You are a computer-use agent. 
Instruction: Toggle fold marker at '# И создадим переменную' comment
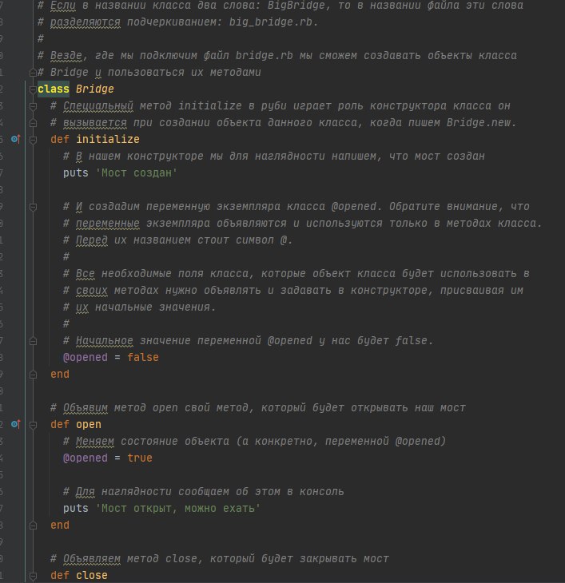point(33,207)
